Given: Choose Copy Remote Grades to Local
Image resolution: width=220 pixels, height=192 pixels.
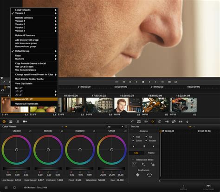Looking at the screenshot, I should pos(34,64).
